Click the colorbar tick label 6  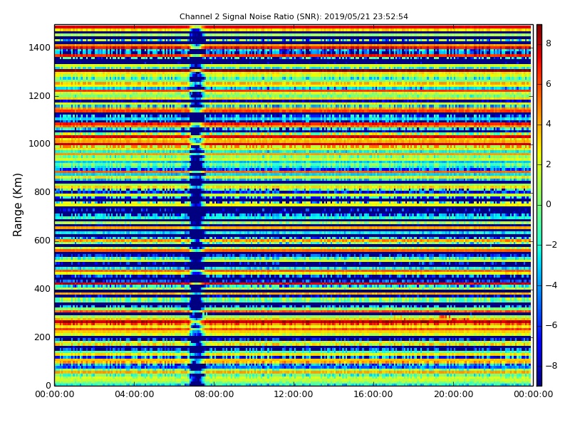point(549,84)
